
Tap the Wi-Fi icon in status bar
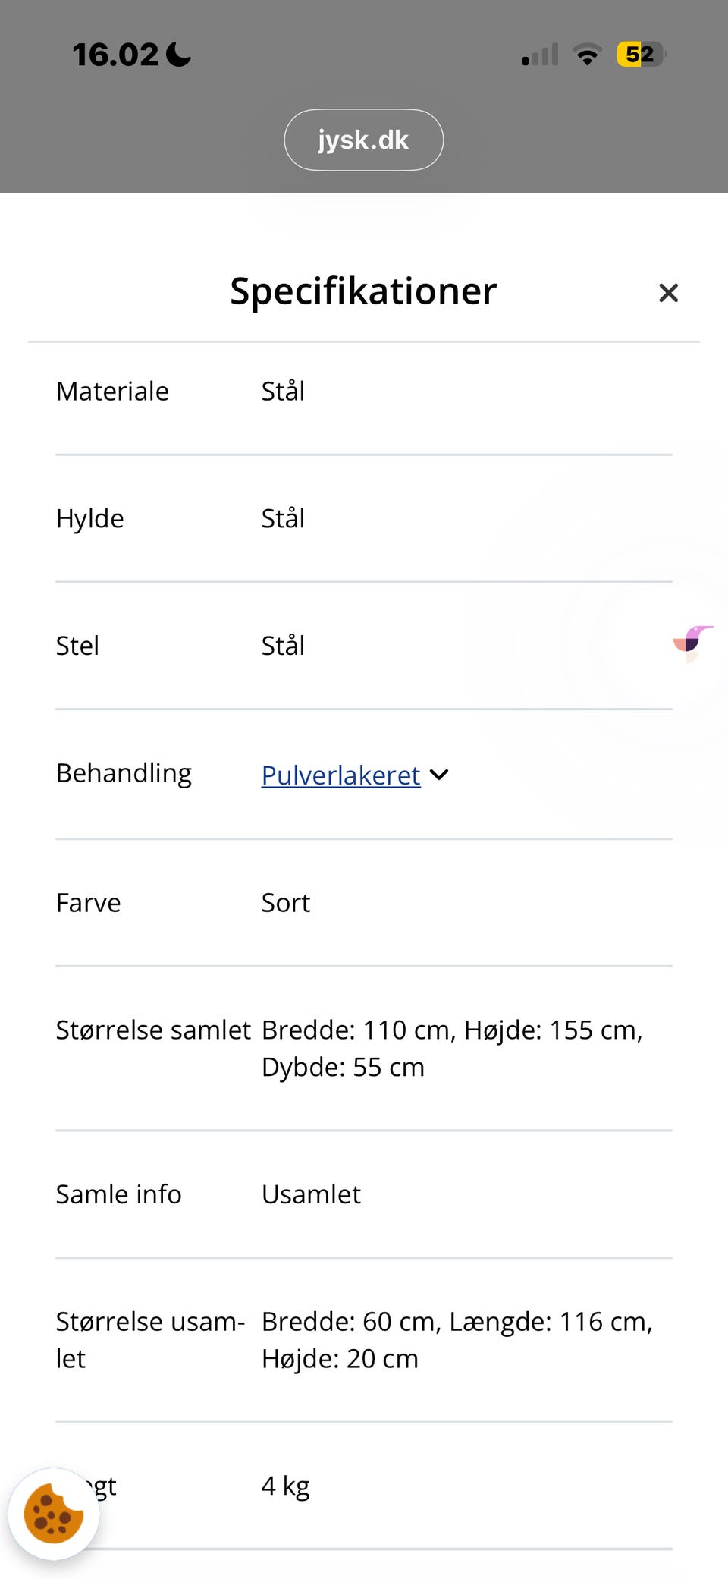586,53
